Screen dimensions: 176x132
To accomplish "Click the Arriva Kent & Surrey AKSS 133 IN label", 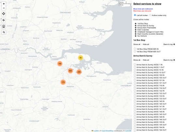I will (150, 96).
